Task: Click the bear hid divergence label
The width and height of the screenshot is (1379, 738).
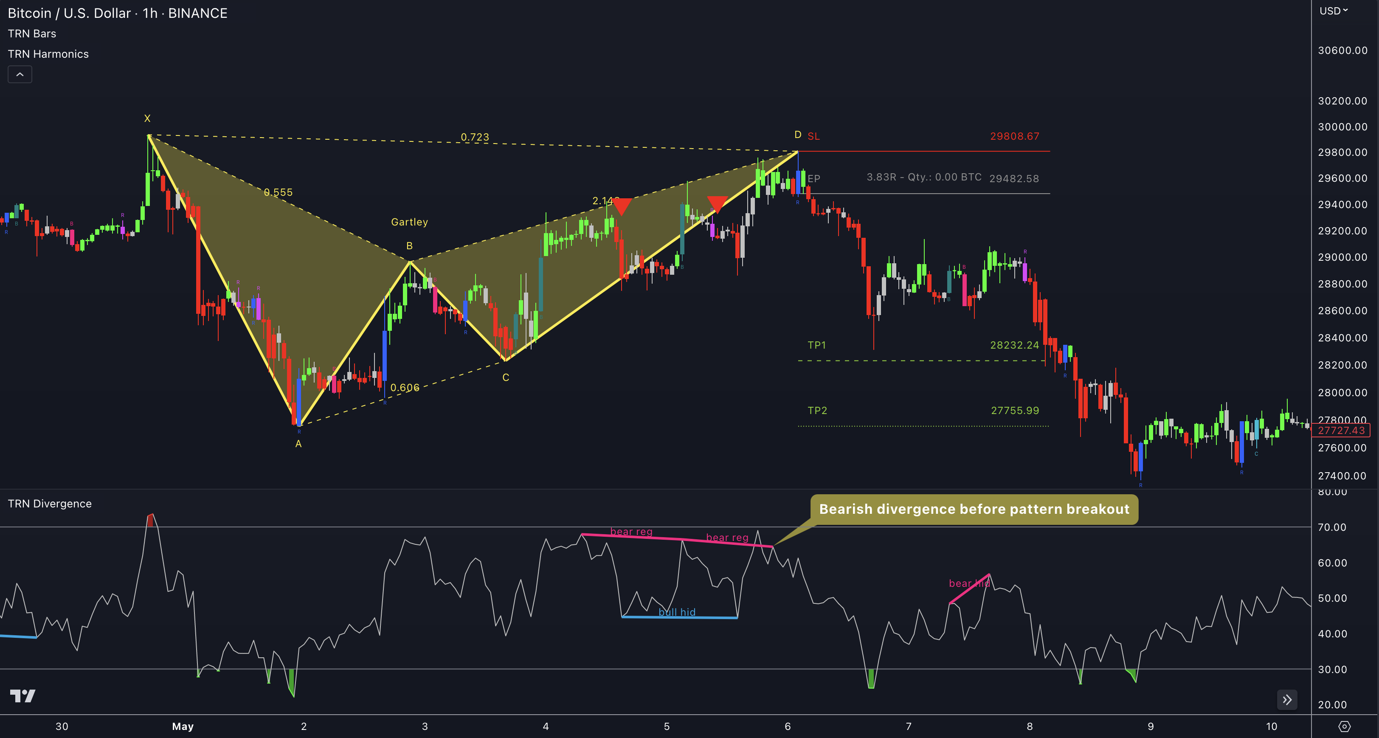Action: click(x=969, y=583)
